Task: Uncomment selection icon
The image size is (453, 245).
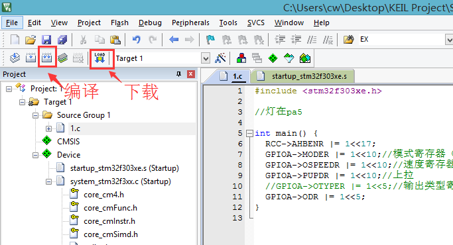Action: (x=328, y=40)
